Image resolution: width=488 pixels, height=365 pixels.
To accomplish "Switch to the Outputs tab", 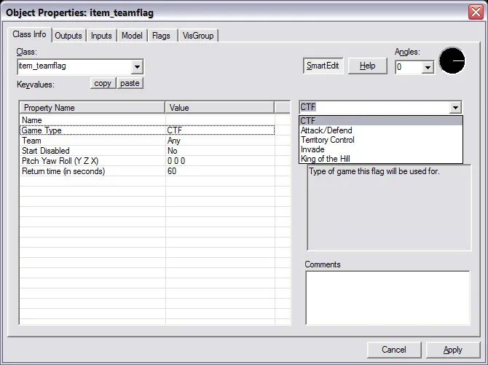I will coord(68,36).
